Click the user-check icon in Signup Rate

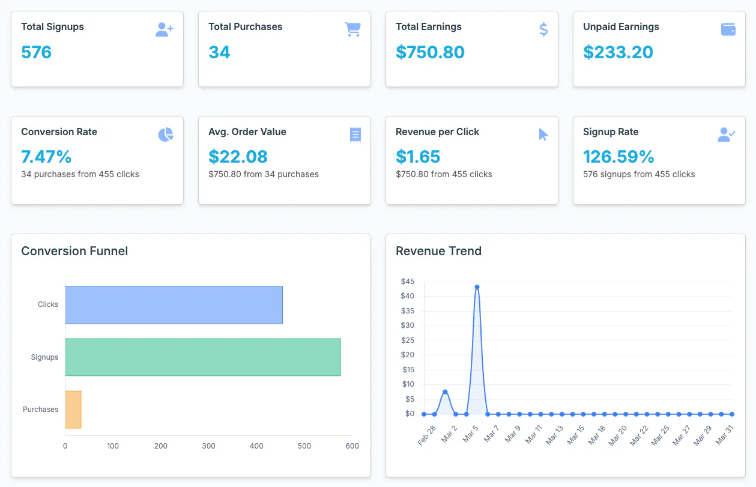click(727, 135)
